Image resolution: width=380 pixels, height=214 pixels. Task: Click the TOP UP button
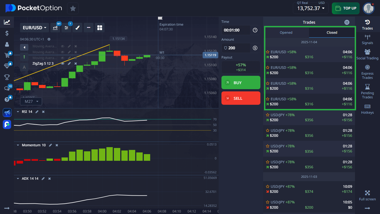click(x=346, y=8)
